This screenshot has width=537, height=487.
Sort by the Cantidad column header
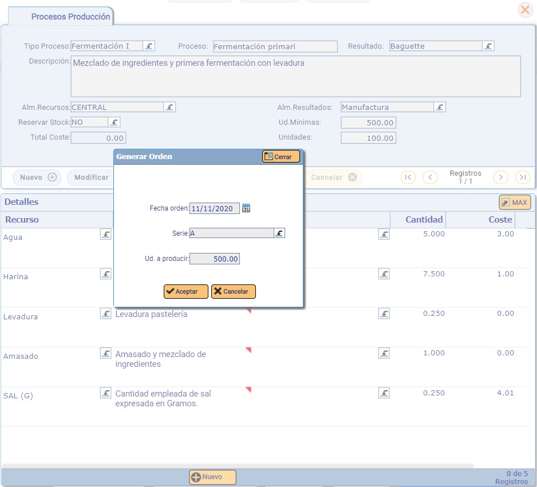424,220
